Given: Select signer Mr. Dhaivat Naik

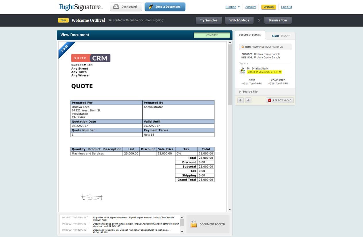Looking at the screenshot, I should pos(258,68).
